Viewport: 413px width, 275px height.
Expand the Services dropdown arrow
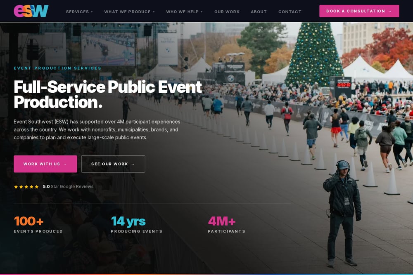point(92,12)
